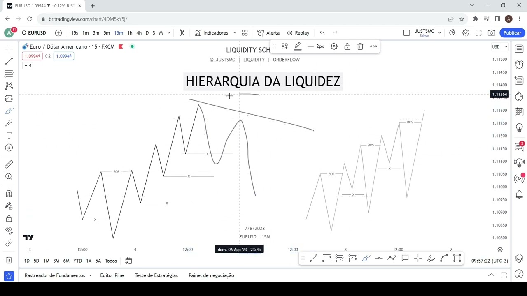This screenshot has width=527, height=296.
Task: Collapse the indicator legend arrow showing 4
Action: click(27, 66)
